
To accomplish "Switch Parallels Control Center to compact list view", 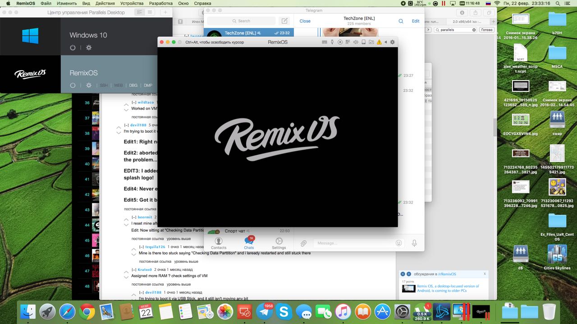I will tap(149, 13).
